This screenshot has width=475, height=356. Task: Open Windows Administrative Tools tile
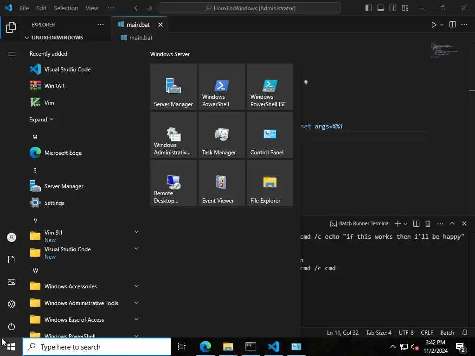click(173, 135)
